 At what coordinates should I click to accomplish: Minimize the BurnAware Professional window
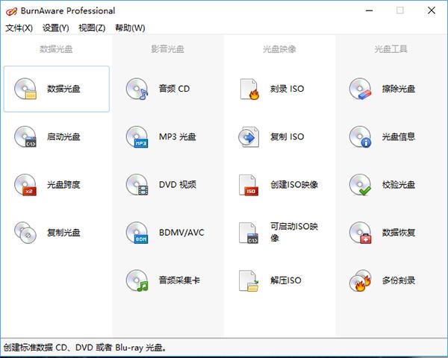pos(369,11)
